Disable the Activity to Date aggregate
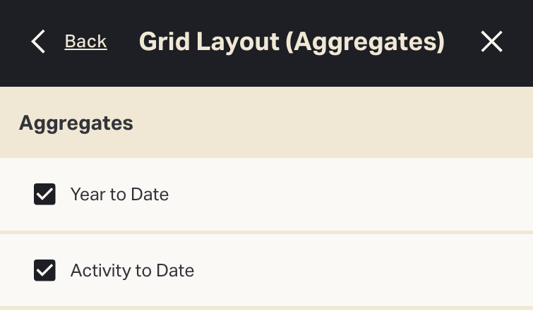The height and width of the screenshot is (311, 533). [44, 270]
